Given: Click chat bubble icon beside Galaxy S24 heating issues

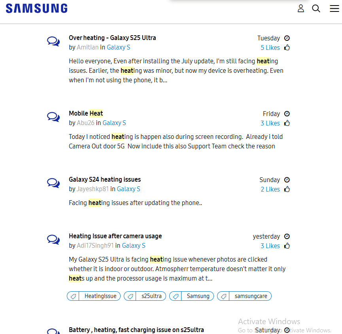Looking at the screenshot, I should click(53, 183).
